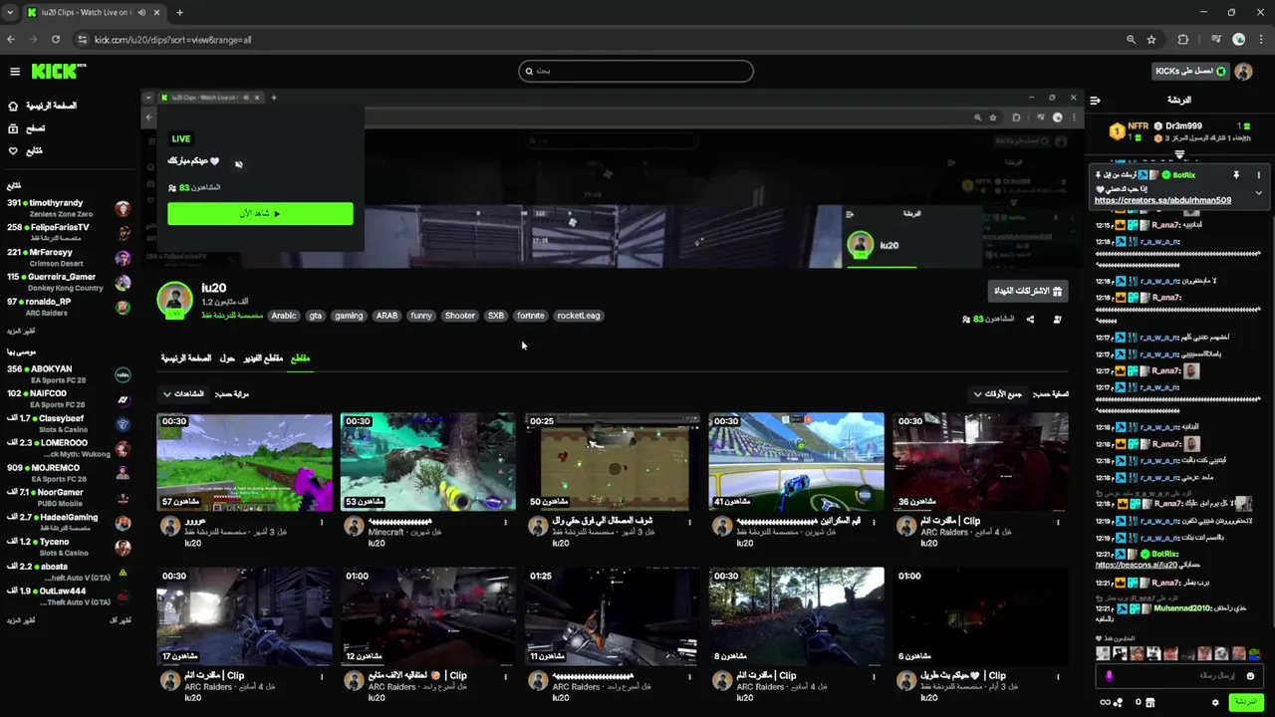Open emoji picker in chat input
Image resolution: width=1275 pixels, height=717 pixels.
1250,676
